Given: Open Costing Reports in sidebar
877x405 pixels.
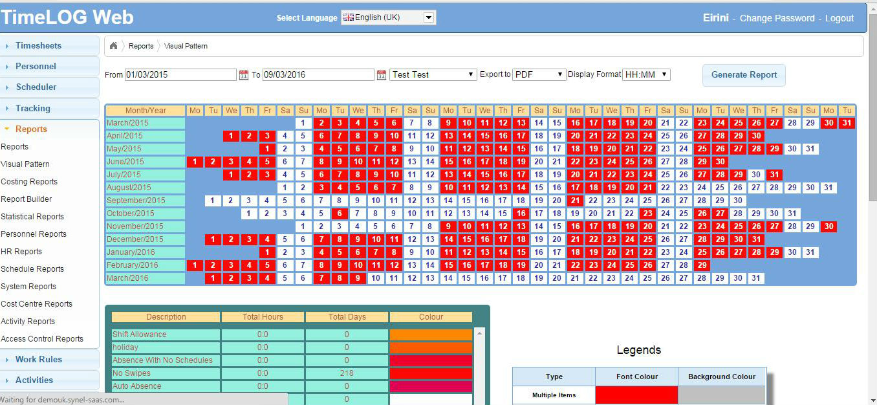Looking at the screenshot, I should coord(29,182).
